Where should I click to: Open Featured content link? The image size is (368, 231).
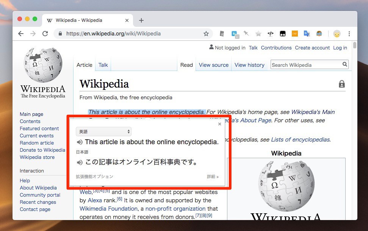(39, 129)
